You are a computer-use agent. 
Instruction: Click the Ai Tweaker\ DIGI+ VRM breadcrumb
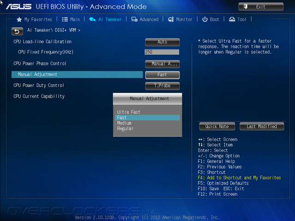click(53, 30)
